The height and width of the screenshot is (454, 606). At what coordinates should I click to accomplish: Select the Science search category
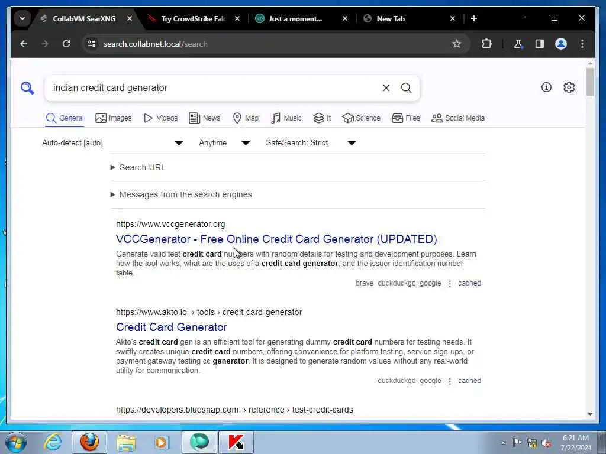click(x=362, y=118)
